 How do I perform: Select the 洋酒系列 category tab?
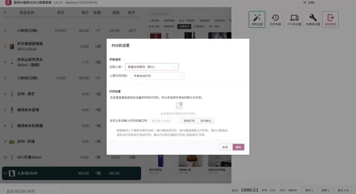184,26
